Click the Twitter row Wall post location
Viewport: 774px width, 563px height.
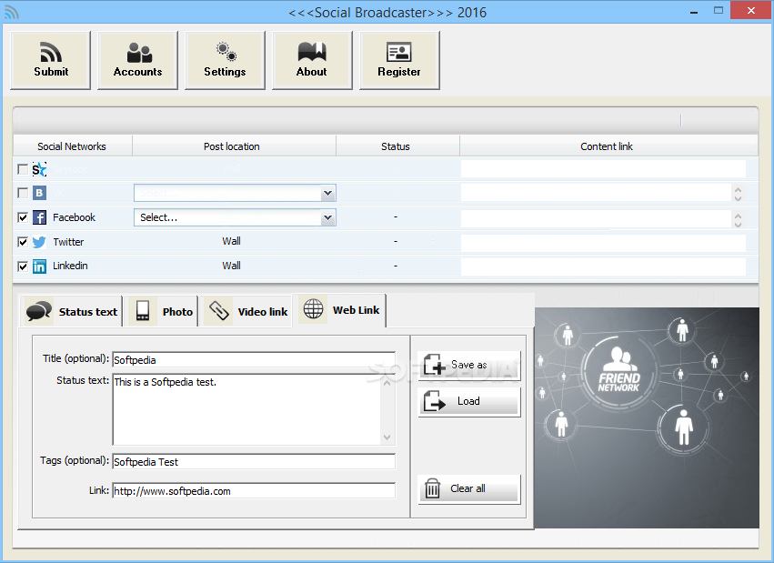[231, 241]
